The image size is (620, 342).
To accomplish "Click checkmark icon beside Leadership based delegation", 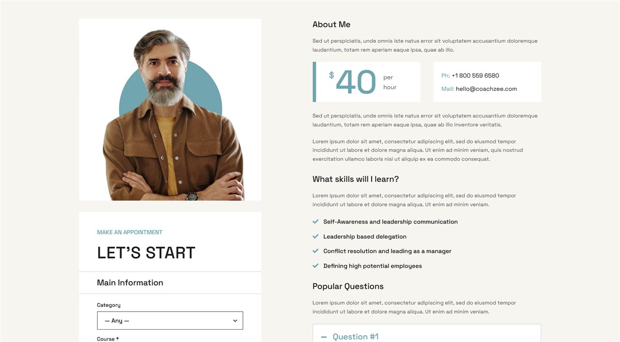I will pos(315,236).
